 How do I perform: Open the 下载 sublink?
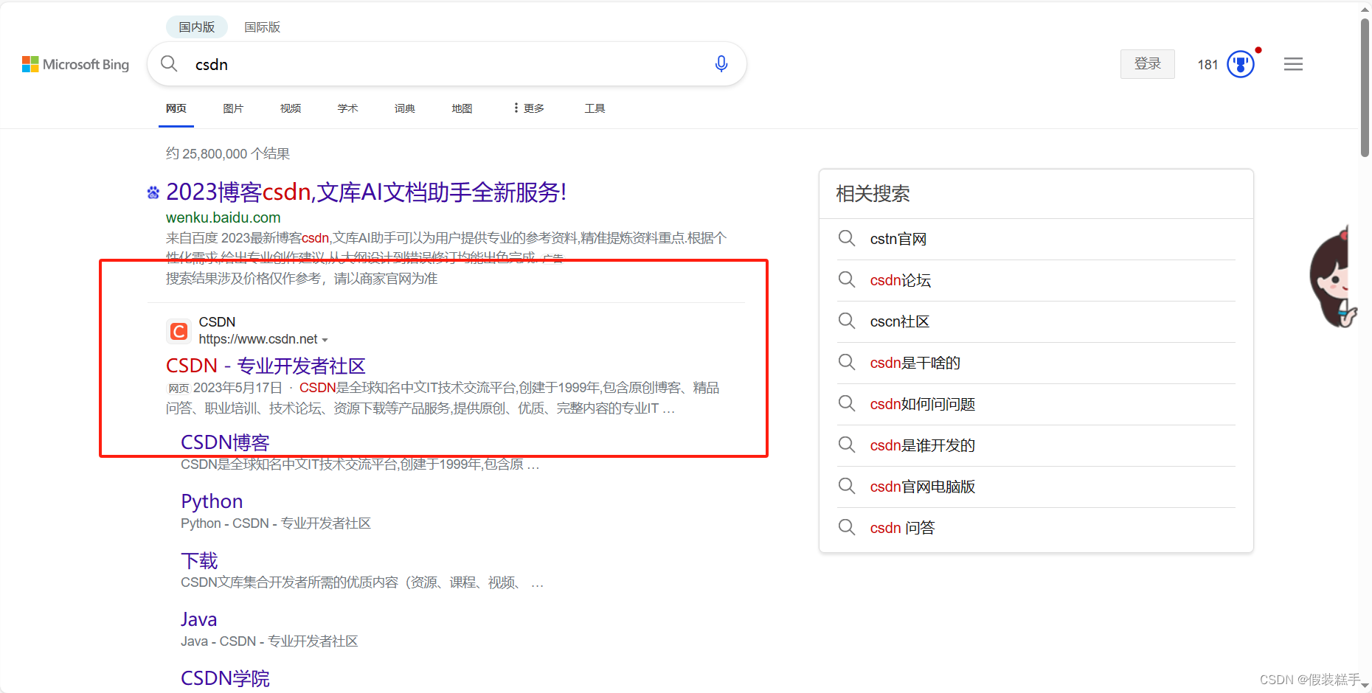pos(199,560)
